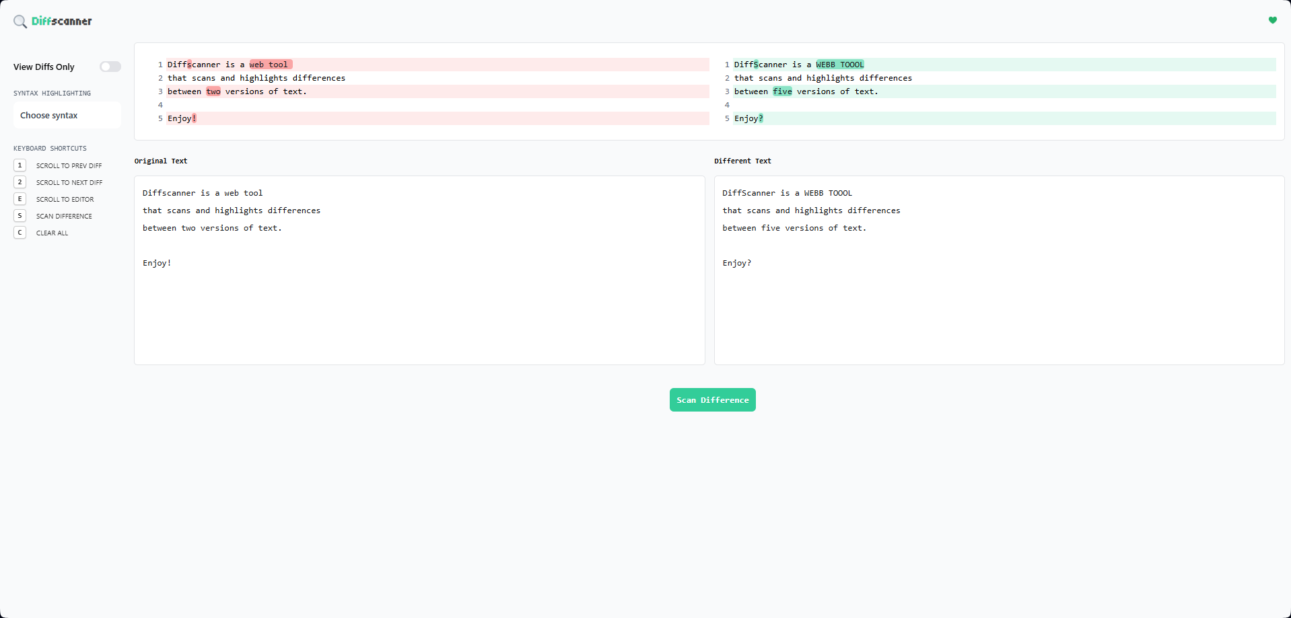Click the 'Different Text' heading
Viewport: 1291px width, 618px height.
[x=742, y=161]
